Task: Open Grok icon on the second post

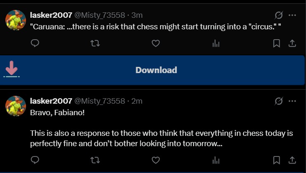Action: coord(279,101)
